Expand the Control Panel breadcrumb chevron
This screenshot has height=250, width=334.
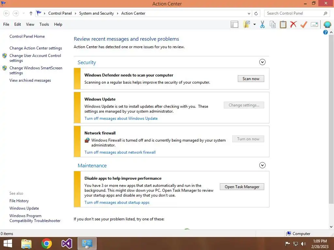tap(75, 13)
